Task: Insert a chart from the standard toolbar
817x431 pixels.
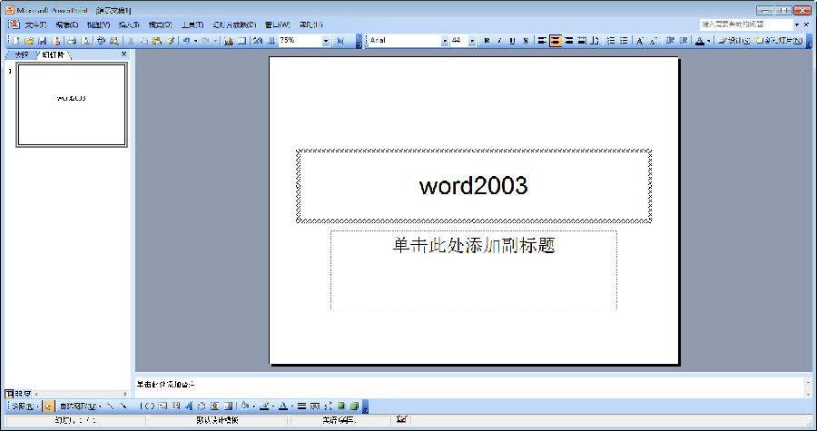Action: (228, 41)
